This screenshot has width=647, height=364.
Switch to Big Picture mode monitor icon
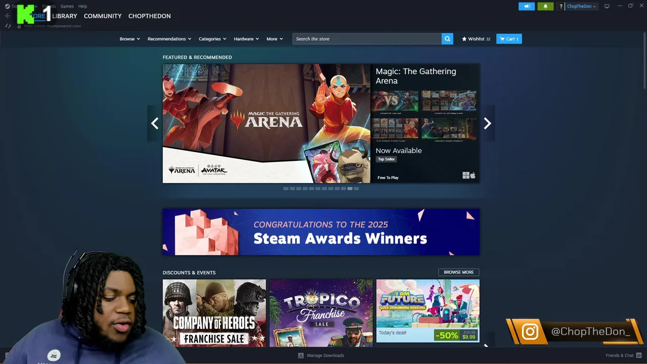click(607, 6)
